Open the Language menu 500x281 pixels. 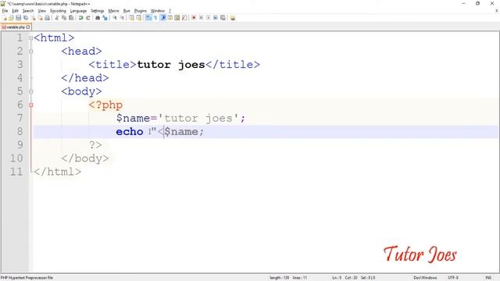tap(78, 11)
